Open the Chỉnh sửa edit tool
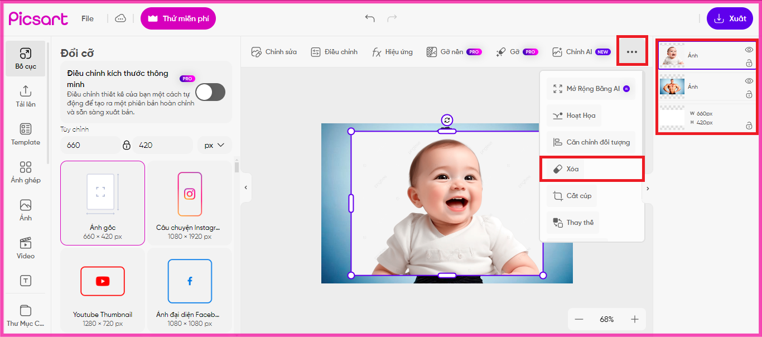 click(274, 52)
